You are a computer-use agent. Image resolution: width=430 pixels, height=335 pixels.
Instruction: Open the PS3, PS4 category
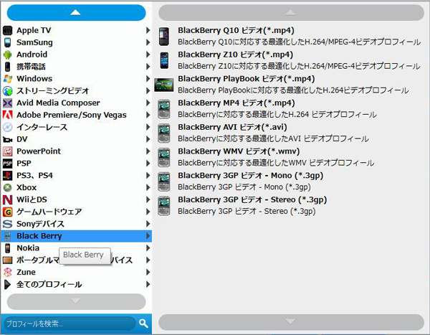[x=34, y=176]
